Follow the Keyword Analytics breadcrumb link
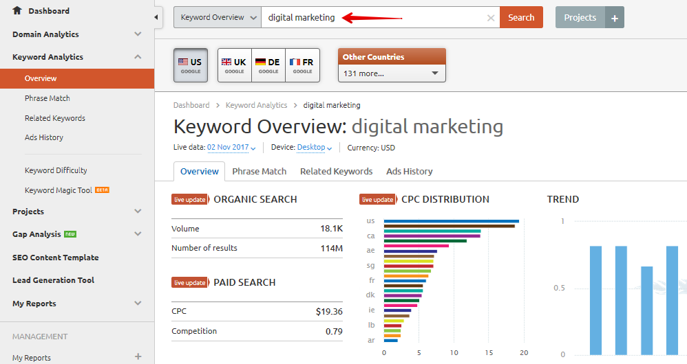This screenshot has height=364, width=687. click(x=256, y=105)
